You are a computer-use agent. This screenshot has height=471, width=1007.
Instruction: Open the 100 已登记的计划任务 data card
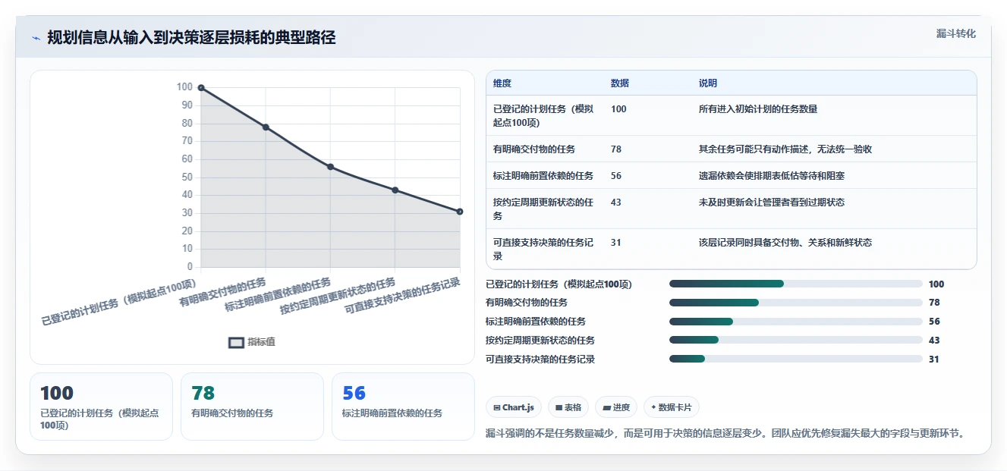click(101, 407)
